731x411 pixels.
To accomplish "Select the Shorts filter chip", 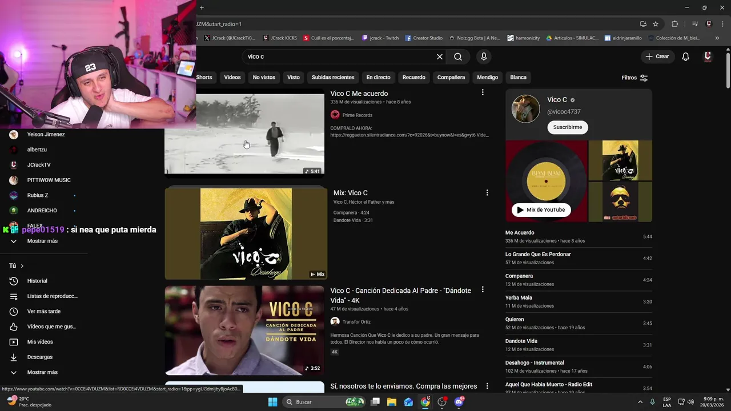I will [204, 77].
